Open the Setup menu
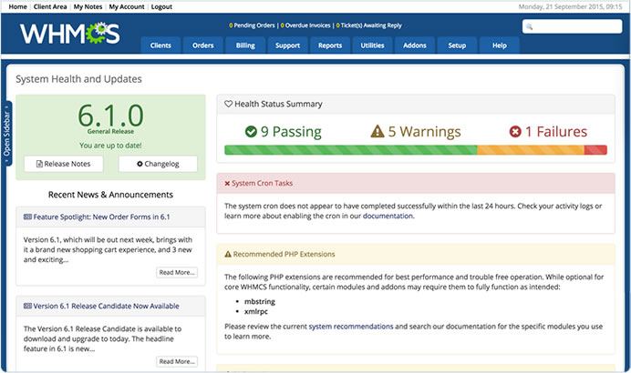 457,45
